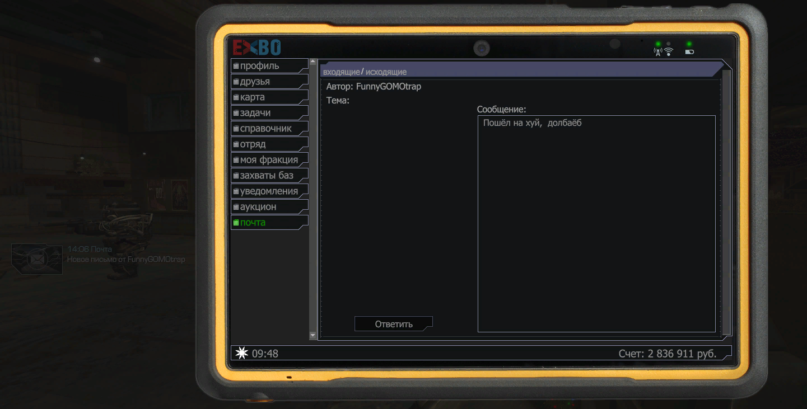807x409 pixels.
Task: Click the sun icon beside the clock
Action: [x=241, y=353]
